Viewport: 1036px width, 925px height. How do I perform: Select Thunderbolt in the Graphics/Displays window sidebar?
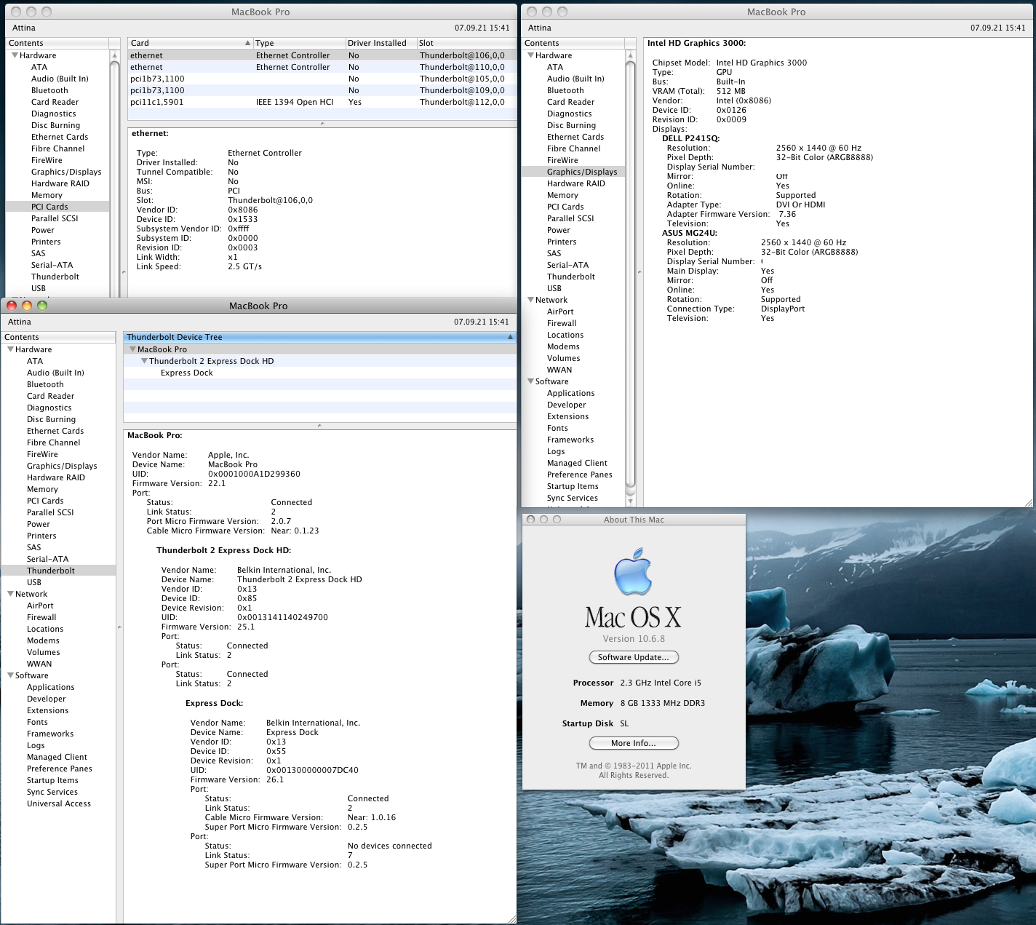pos(571,277)
